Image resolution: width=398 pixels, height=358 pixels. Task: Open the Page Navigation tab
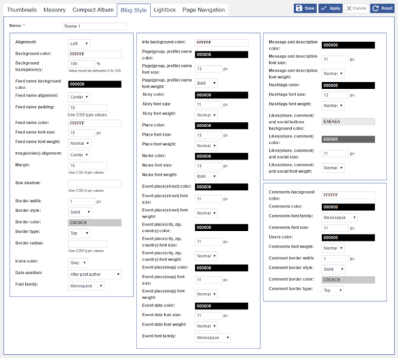tap(203, 10)
